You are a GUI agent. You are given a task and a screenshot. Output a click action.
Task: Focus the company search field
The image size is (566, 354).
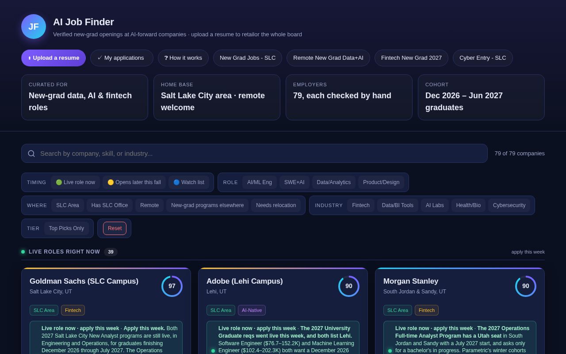[x=254, y=154]
